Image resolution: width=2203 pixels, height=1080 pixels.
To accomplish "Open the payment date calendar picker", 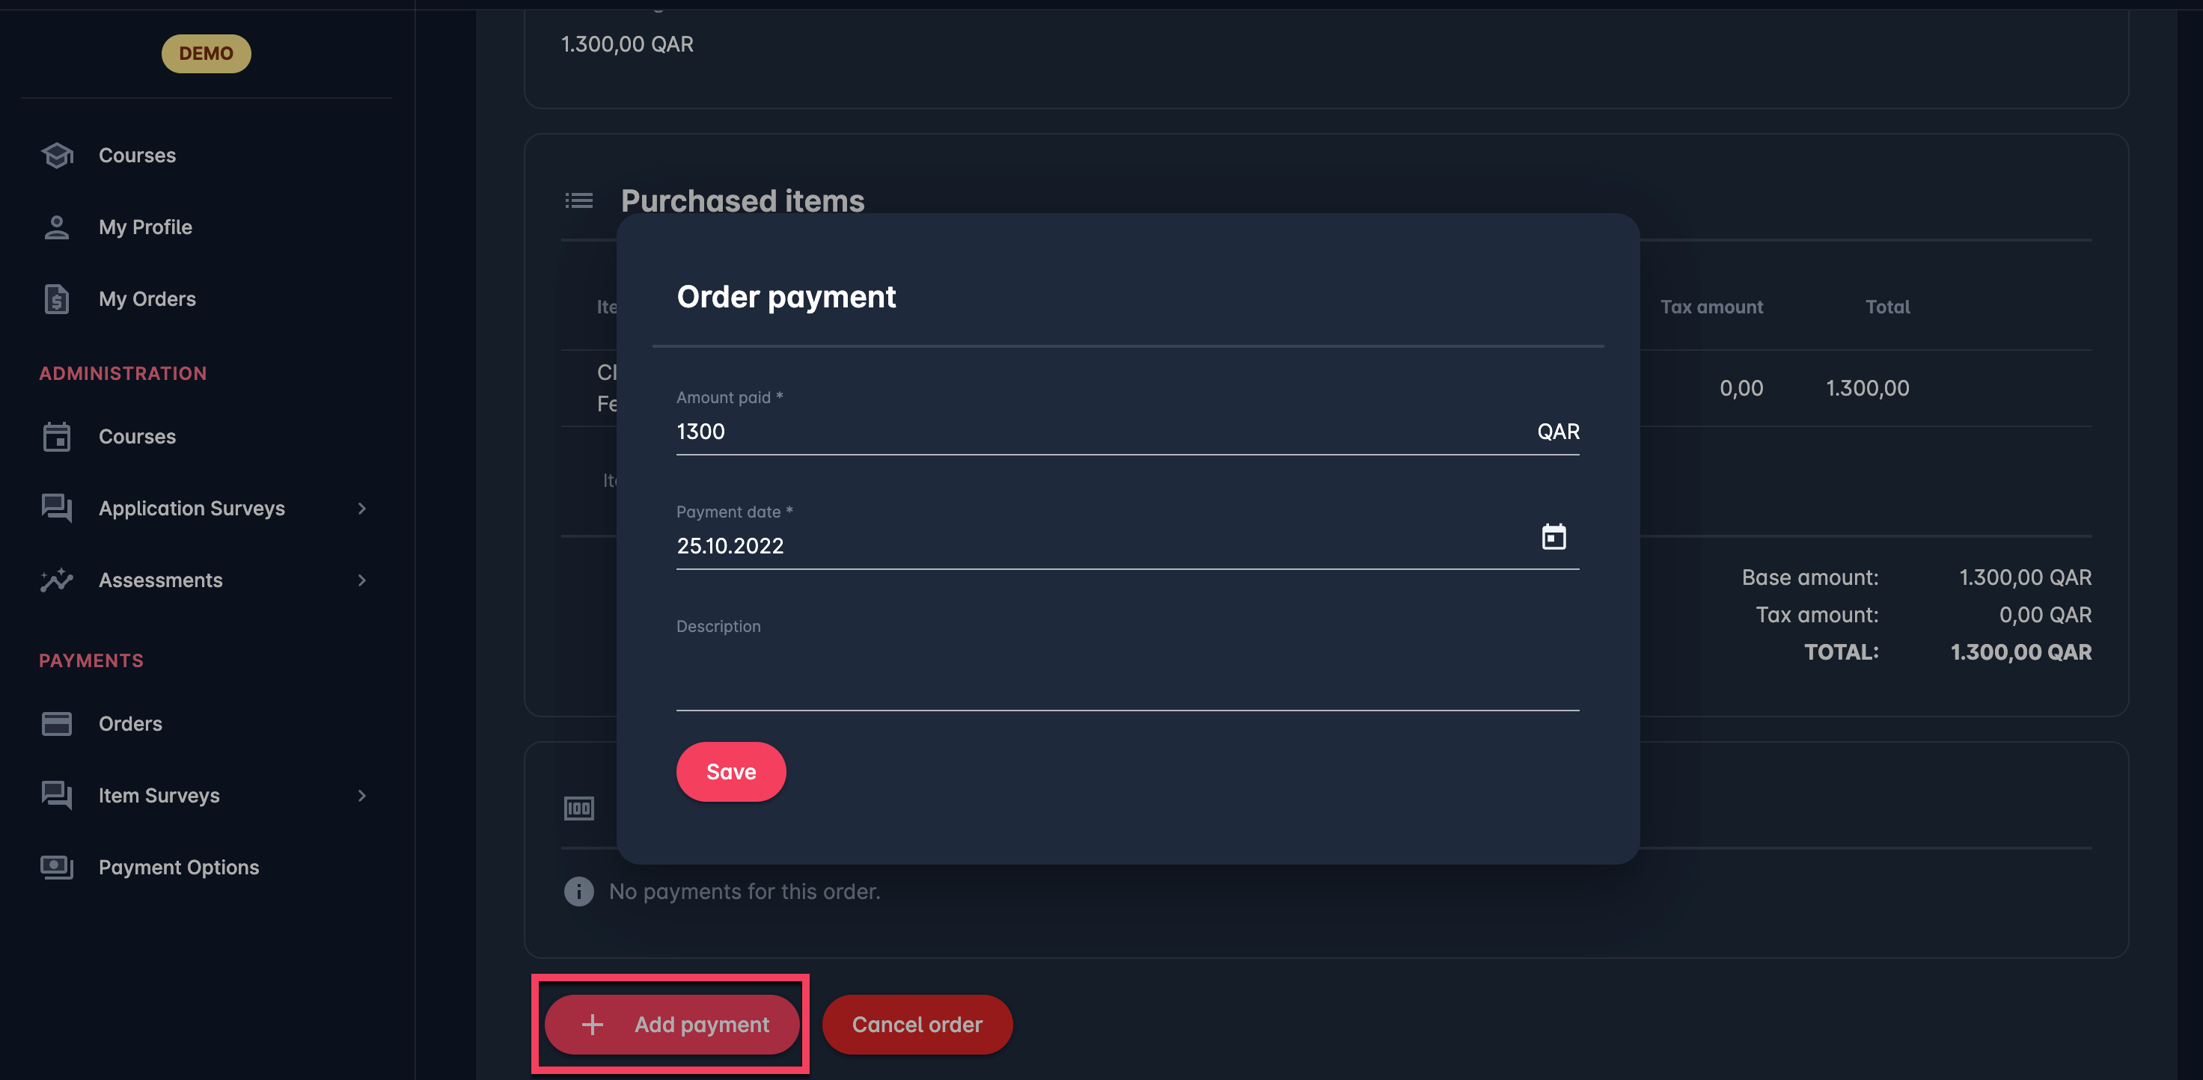I will (x=1553, y=538).
